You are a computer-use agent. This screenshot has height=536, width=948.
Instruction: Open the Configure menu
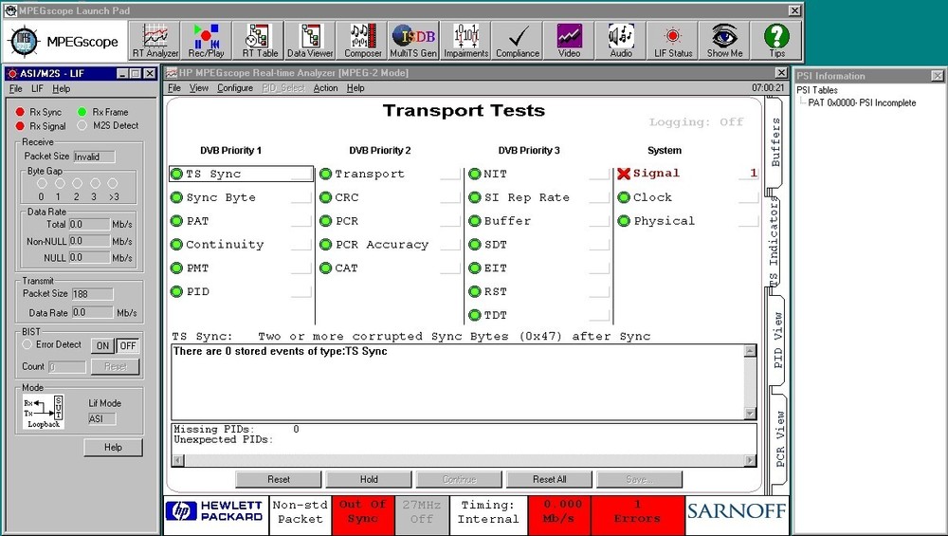(x=234, y=88)
